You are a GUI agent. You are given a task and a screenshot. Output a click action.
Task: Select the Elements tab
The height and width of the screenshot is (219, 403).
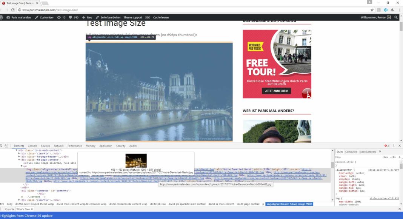tap(19, 146)
